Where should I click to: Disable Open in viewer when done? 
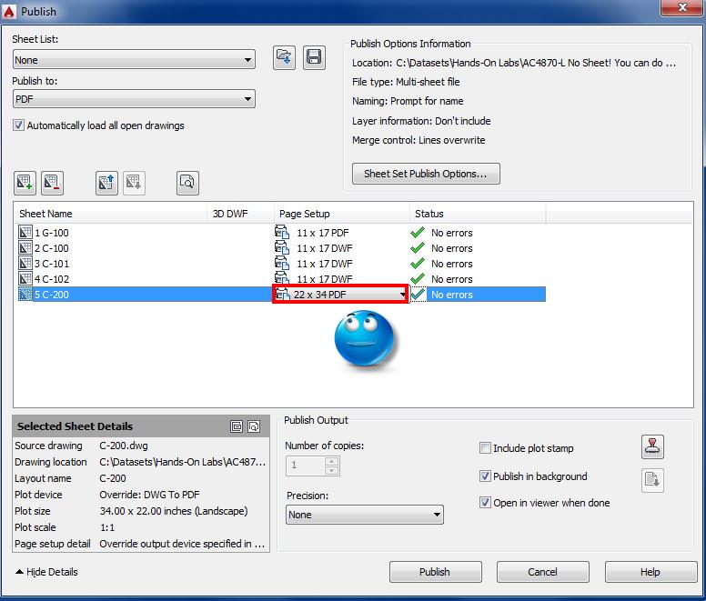(486, 503)
